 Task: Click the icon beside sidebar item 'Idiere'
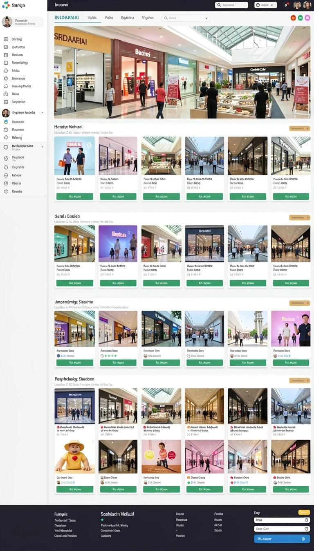tap(6, 183)
